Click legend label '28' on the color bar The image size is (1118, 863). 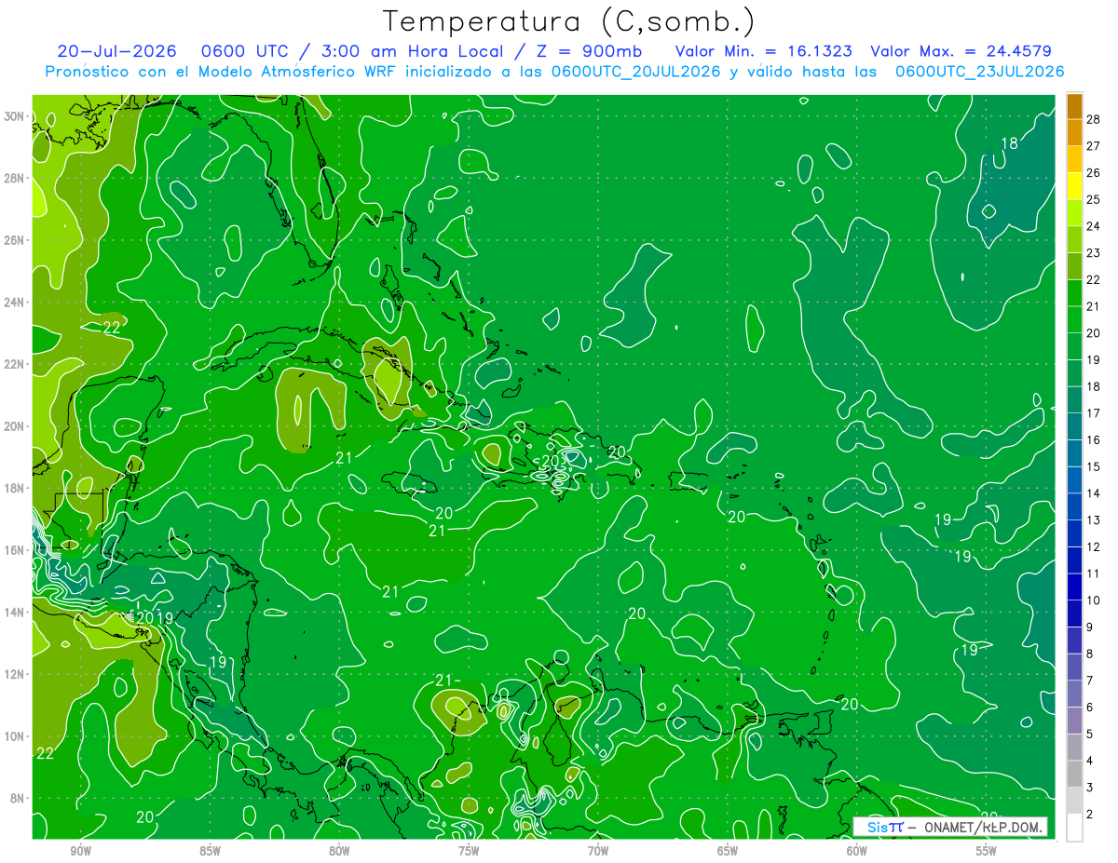pyautogui.click(x=1093, y=118)
